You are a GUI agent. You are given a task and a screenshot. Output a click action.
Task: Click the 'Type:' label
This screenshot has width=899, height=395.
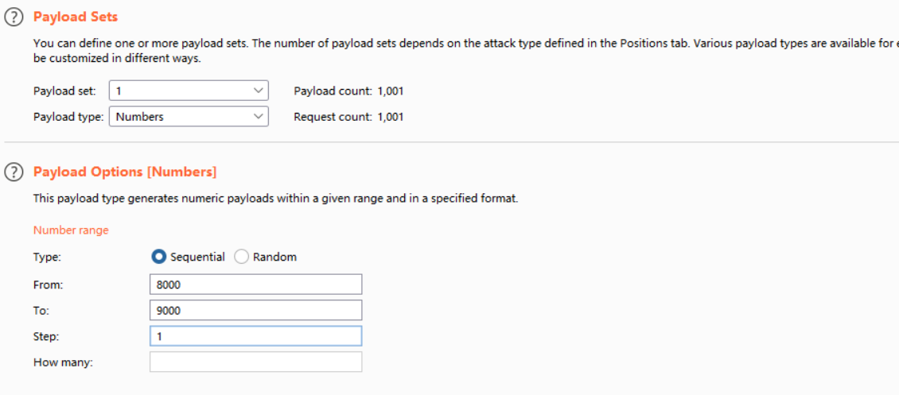click(47, 257)
